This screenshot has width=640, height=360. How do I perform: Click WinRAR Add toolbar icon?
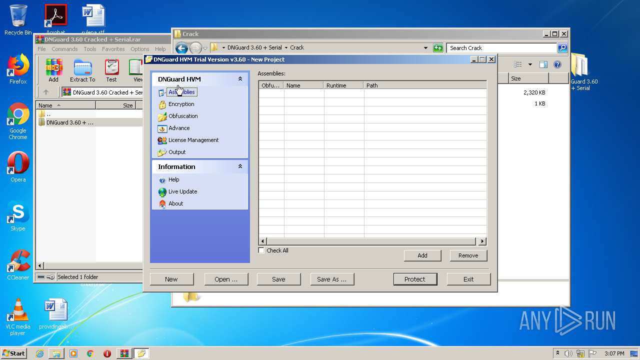(53, 70)
